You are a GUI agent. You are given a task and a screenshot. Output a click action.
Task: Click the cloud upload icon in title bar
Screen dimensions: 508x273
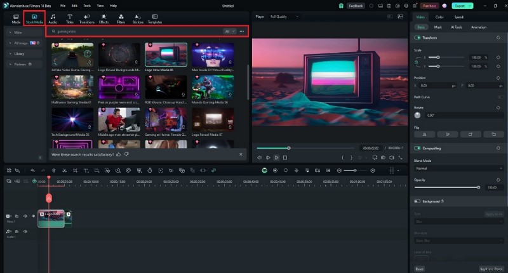[398, 6]
